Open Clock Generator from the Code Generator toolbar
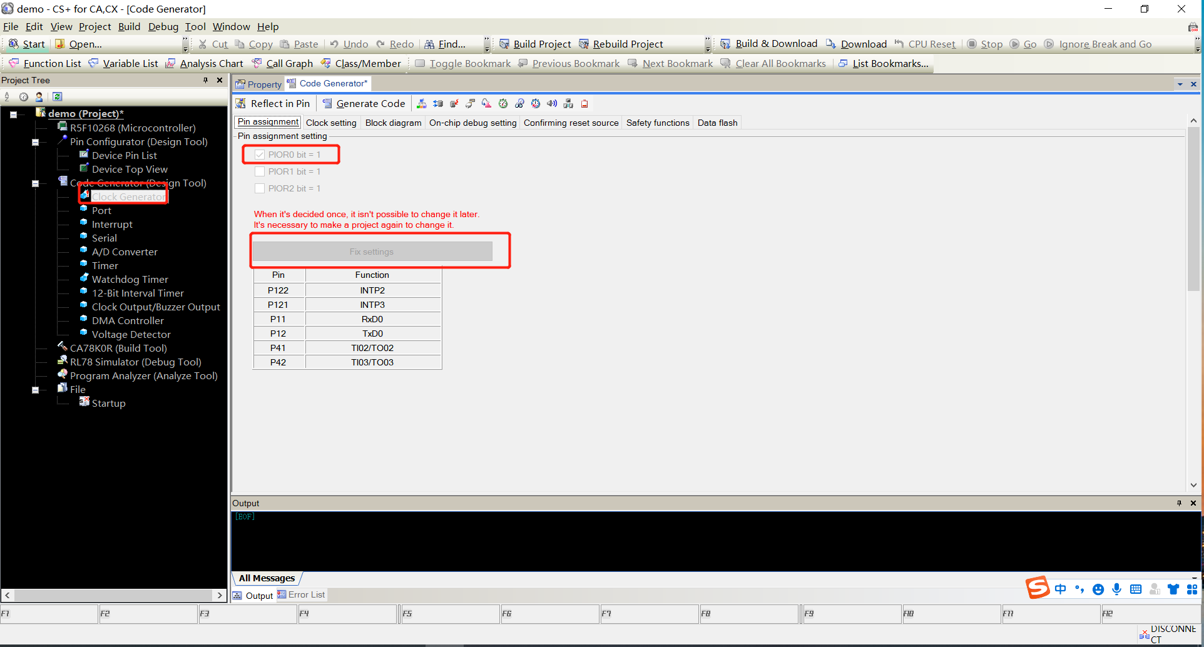This screenshot has width=1204, height=647. point(422,104)
